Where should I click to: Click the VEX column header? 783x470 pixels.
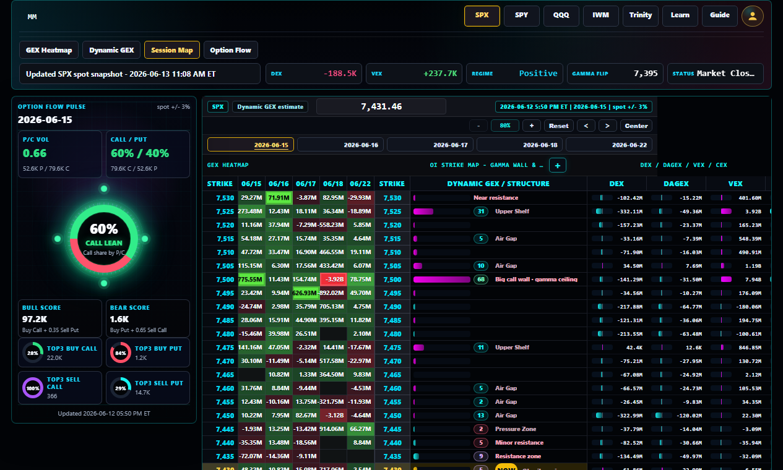[x=735, y=184]
